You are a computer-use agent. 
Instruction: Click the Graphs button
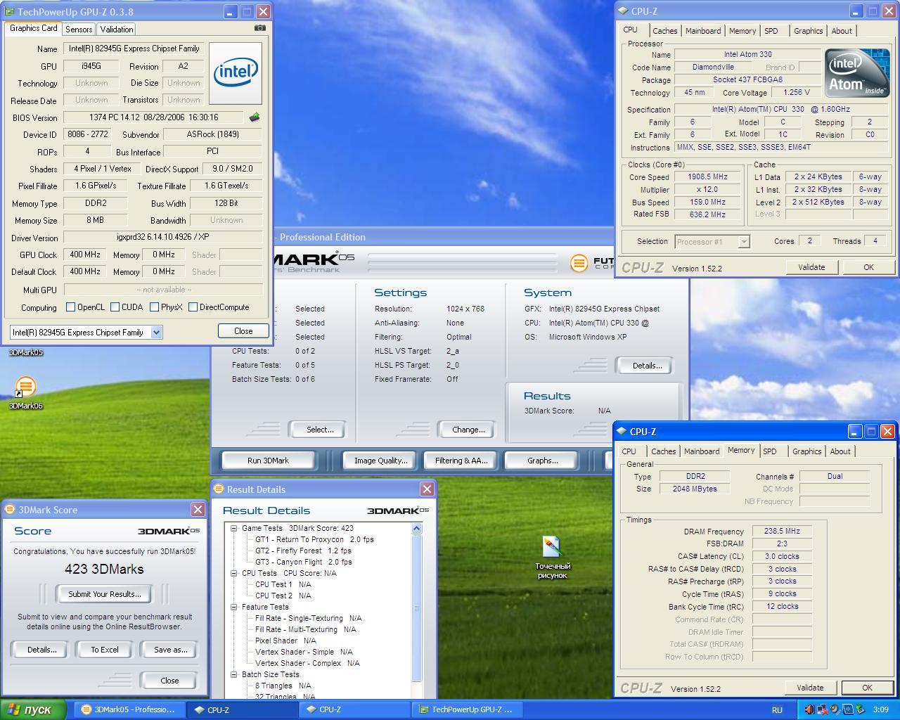point(542,461)
